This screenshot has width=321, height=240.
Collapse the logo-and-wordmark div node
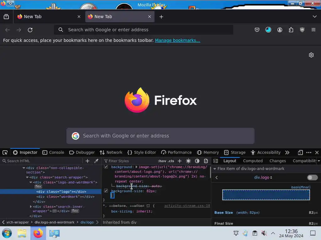[x=30, y=182]
